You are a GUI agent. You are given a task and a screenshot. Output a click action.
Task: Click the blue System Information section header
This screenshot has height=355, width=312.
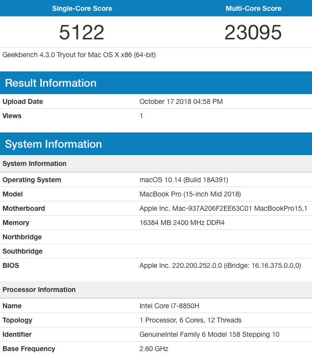coord(156,144)
